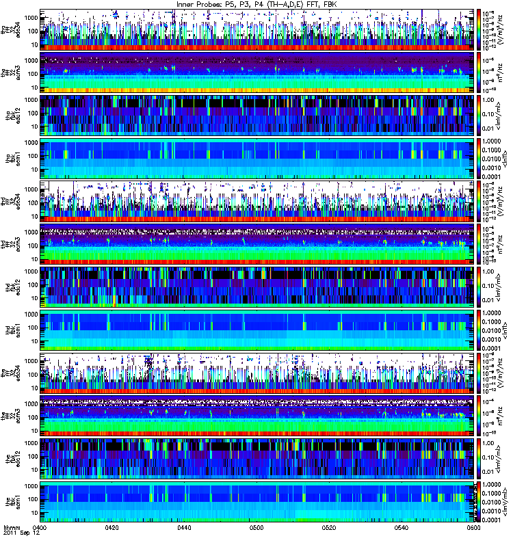Click the color bar beside tha fbk scm1 panel

point(479,159)
